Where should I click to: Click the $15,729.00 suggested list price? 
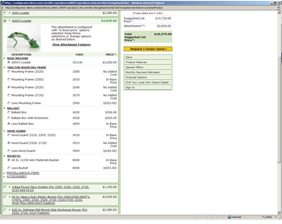pyautogui.click(x=163, y=18)
